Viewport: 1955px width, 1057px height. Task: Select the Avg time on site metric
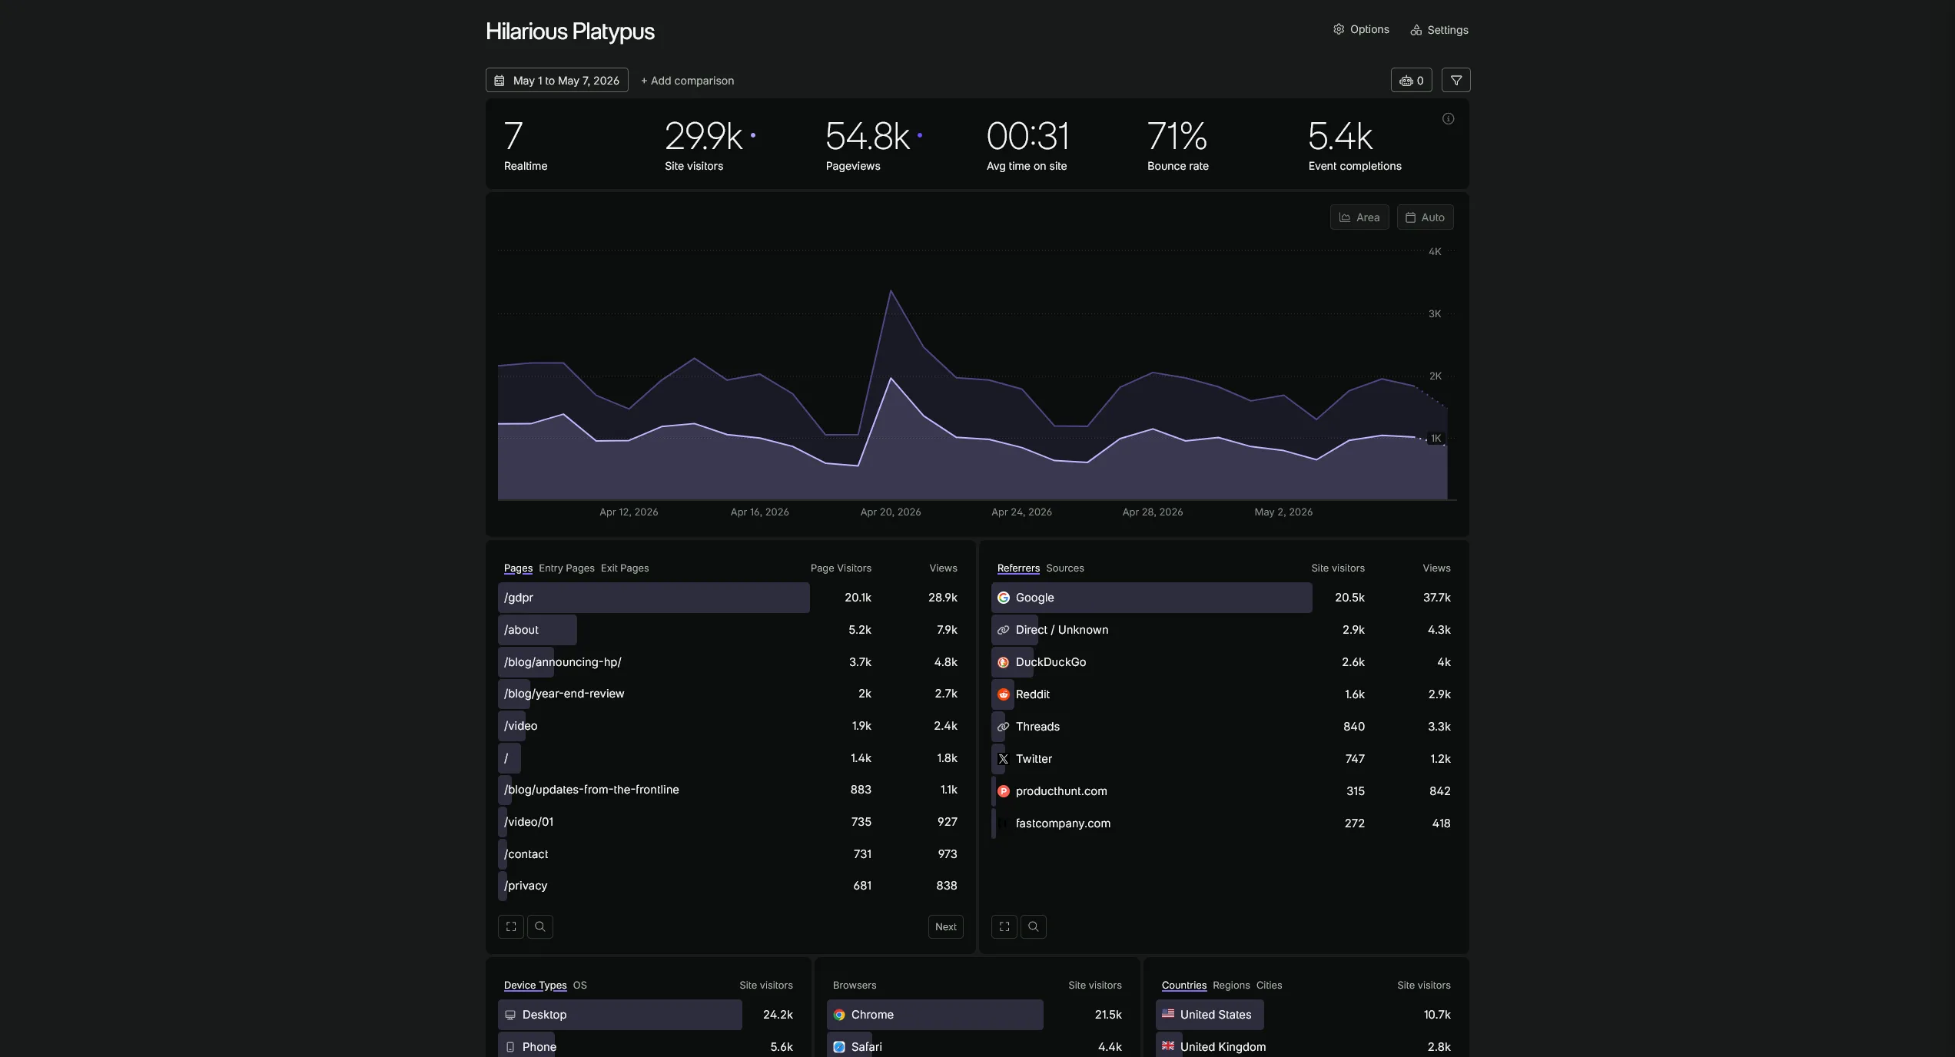(1027, 144)
